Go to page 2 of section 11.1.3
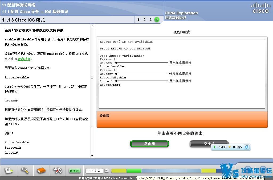 tap(144, 20)
